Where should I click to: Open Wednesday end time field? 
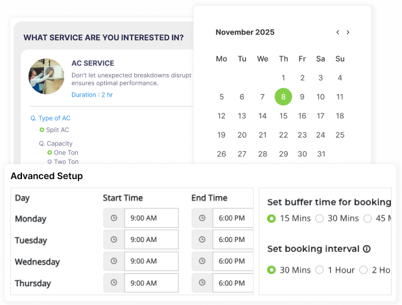tap(232, 262)
